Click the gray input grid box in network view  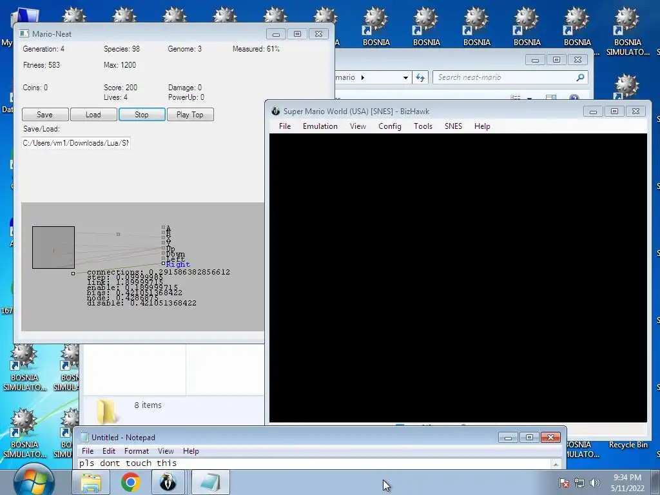[x=53, y=247]
